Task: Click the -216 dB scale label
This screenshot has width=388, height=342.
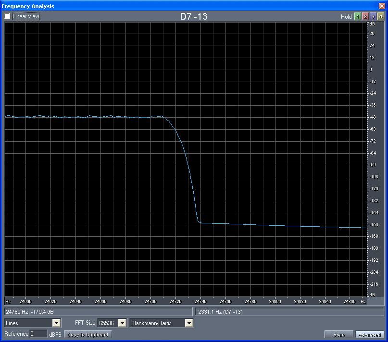Action: 373,284
